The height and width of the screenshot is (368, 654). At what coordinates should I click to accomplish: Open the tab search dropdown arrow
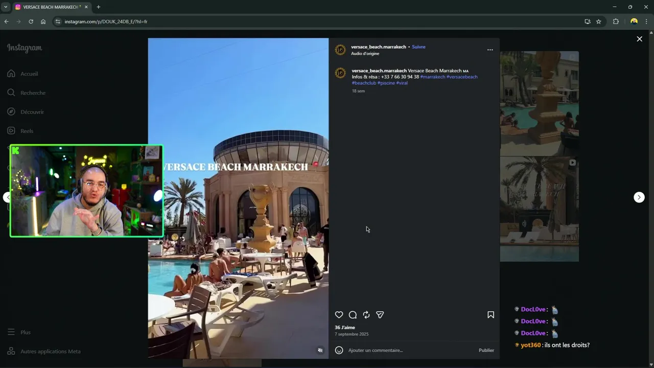5,7
